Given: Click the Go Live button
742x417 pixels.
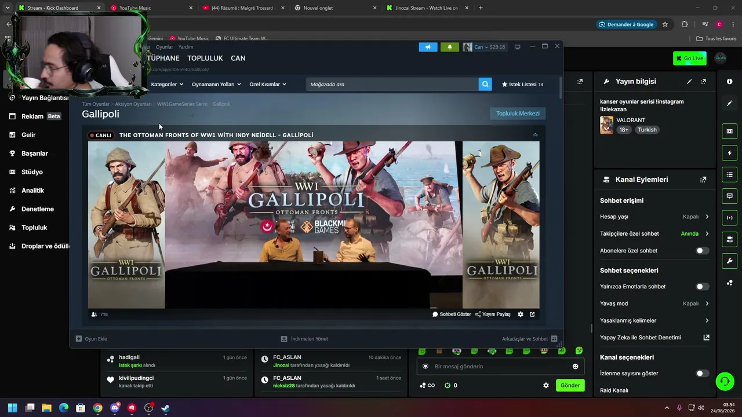Looking at the screenshot, I should pos(690,58).
